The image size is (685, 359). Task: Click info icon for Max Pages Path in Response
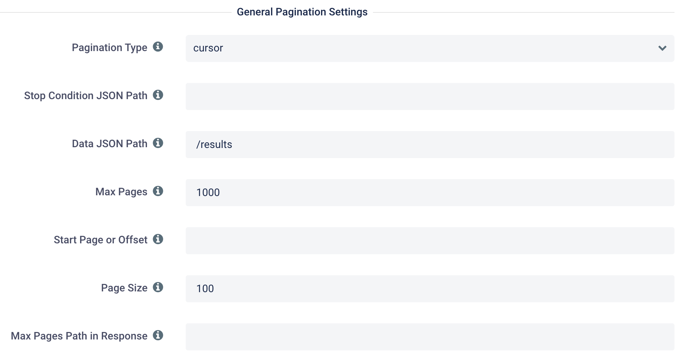pos(158,335)
